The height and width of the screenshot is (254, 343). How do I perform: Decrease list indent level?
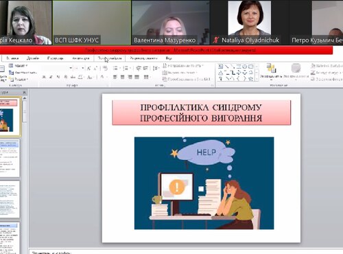[x=139, y=68]
